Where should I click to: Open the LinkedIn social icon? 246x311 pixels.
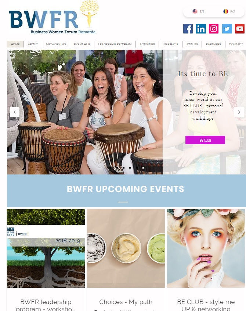pos(201,29)
